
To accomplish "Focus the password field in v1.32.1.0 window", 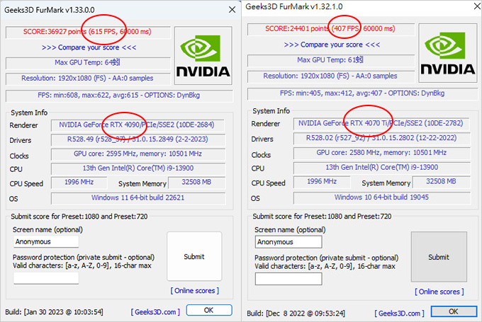I will (x=288, y=279).
